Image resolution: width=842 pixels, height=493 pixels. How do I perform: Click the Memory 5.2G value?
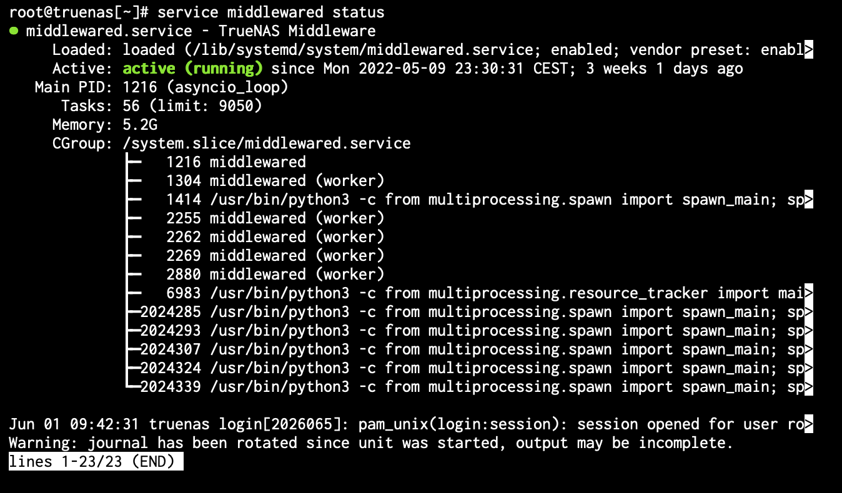[x=140, y=125]
